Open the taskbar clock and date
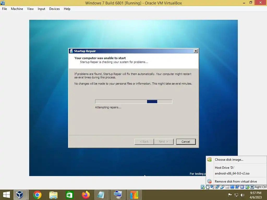 (256, 195)
